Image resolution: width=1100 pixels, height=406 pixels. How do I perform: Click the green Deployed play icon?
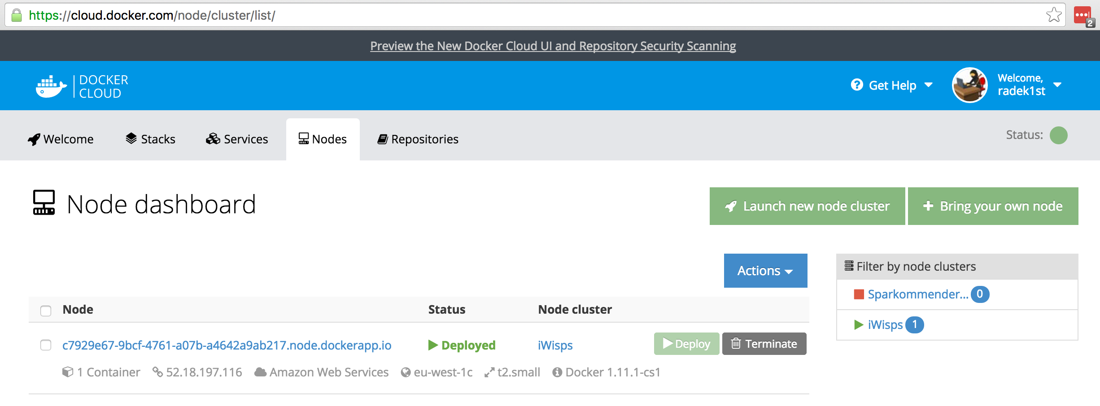pos(433,345)
